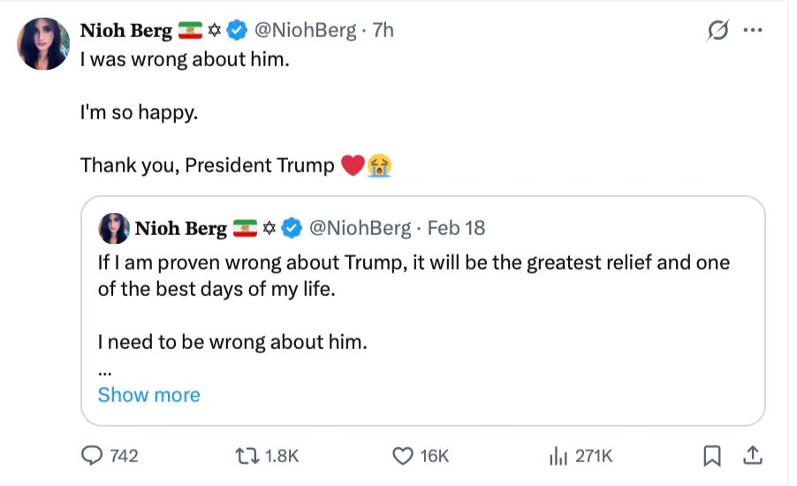This screenshot has height=486, width=797.
Task: Like the tweet with heart icon
Action: click(403, 455)
